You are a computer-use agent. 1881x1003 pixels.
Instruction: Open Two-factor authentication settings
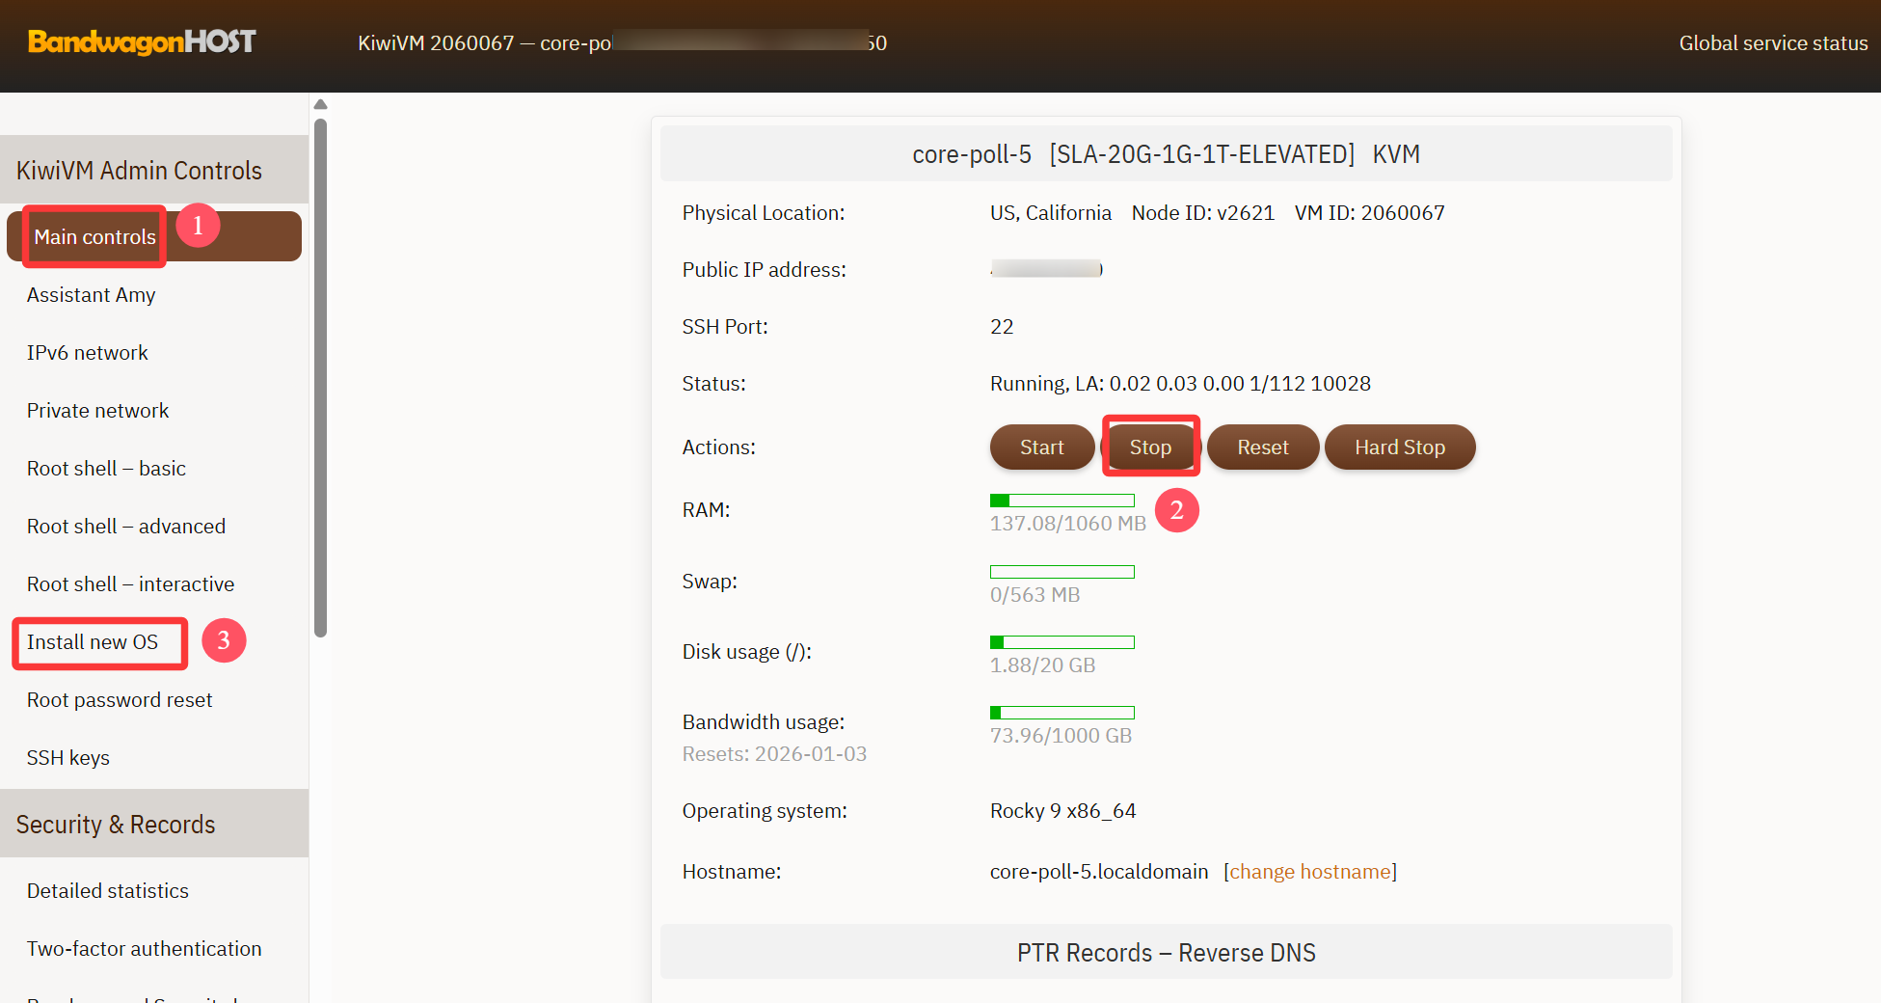pyautogui.click(x=144, y=949)
